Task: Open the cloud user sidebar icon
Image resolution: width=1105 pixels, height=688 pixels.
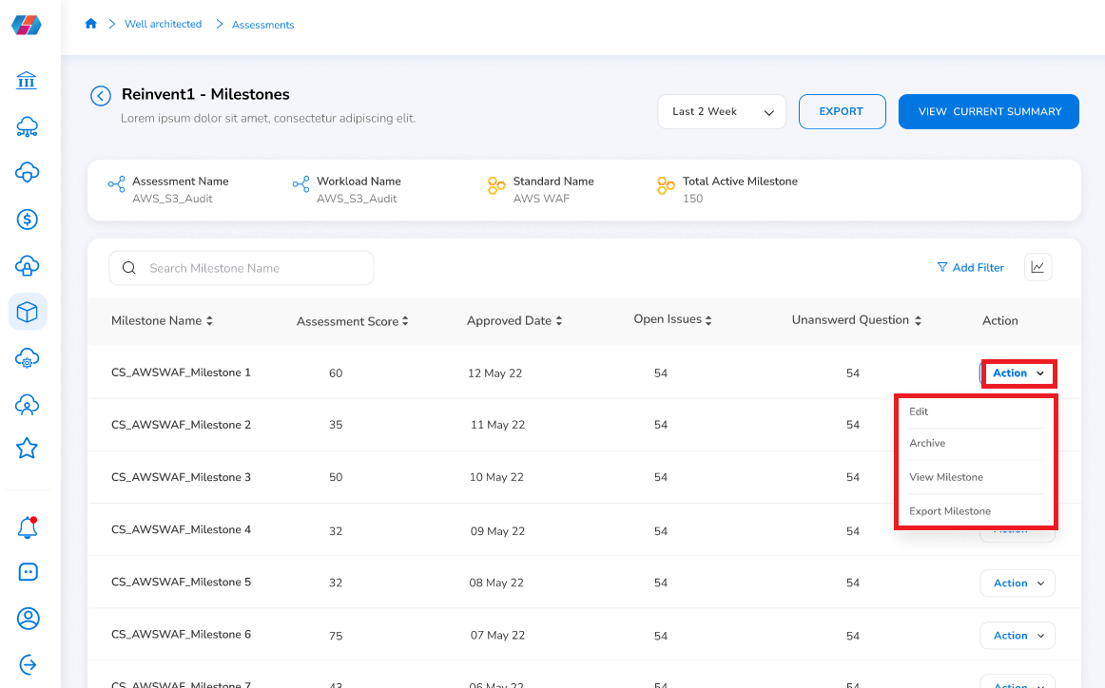Action: click(x=27, y=405)
